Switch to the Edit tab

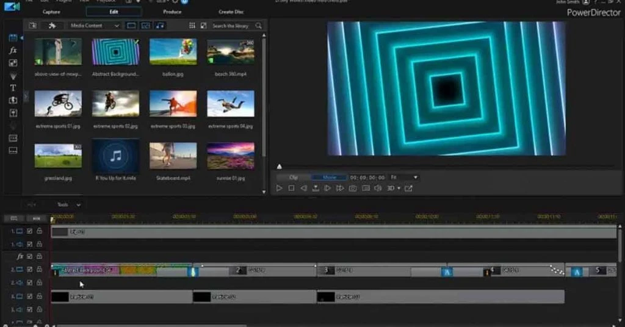114,12
